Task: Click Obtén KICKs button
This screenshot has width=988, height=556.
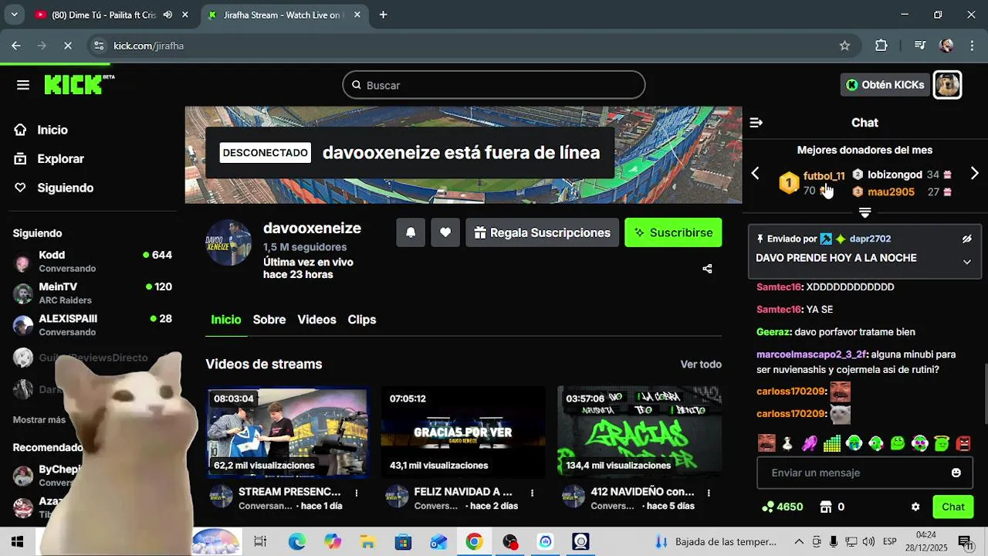Action: pyautogui.click(x=885, y=85)
